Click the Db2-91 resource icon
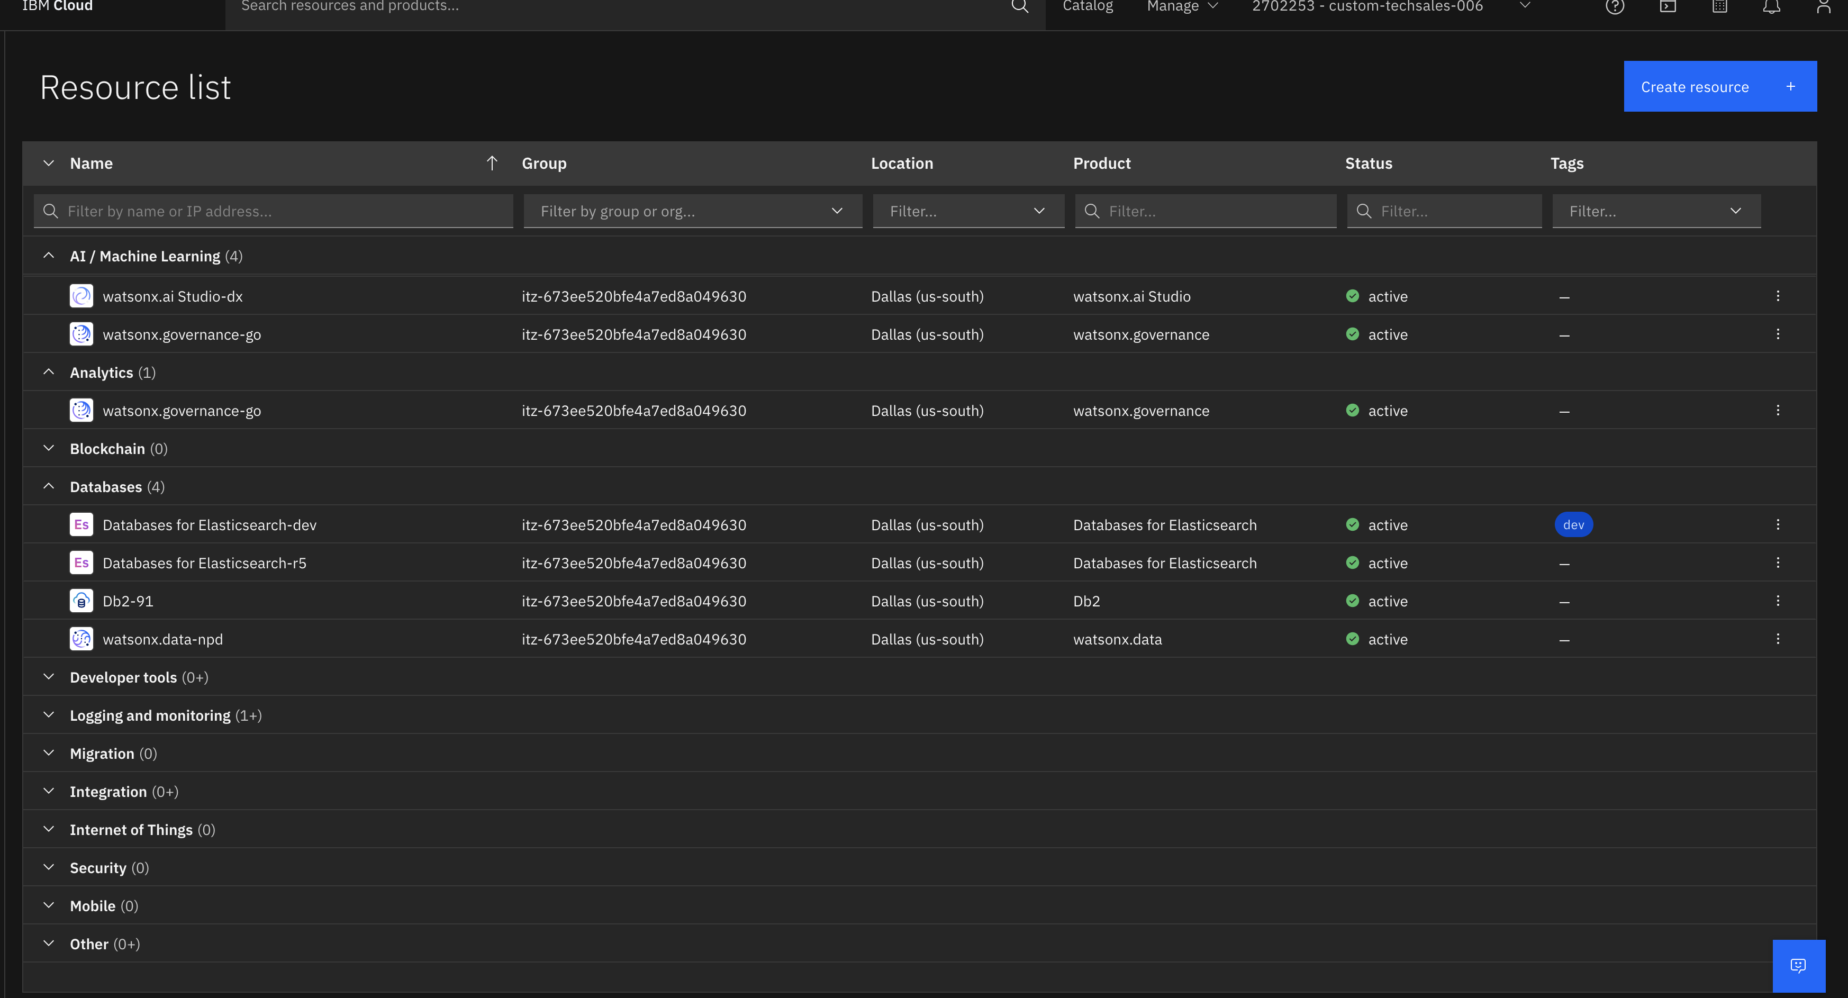Viewport: 1848px width, 998px height. coord(81,601)
